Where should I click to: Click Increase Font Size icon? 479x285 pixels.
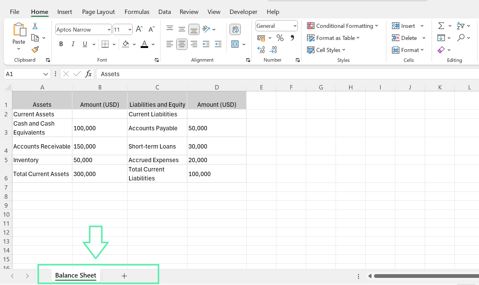tap(139, 29)
